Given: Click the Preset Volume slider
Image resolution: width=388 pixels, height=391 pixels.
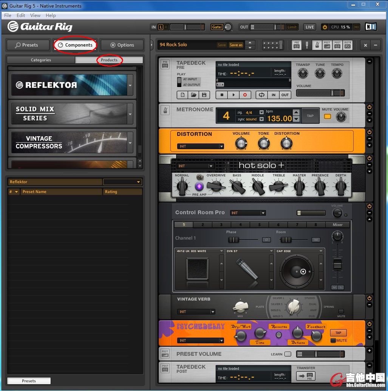Looking at the screenshot, I should click(320, 354).
